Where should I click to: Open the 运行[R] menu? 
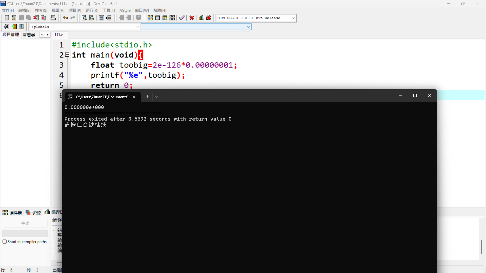tap(92, 10)
